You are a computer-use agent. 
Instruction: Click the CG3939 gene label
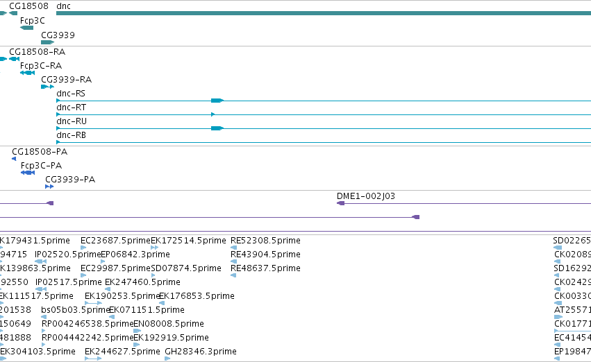(x=58, y=35)
